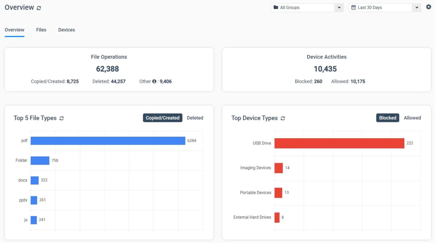Toggle file types to Copied/Created
The image size is (435, 243).
pos(162,118)
